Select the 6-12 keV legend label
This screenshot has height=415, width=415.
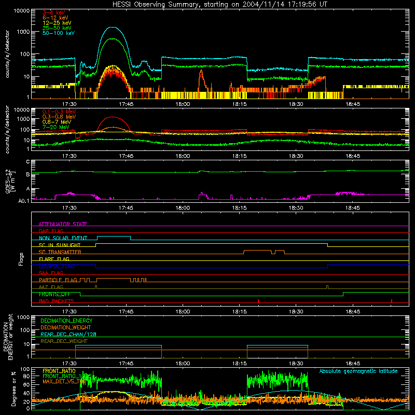tap(56, 18)
